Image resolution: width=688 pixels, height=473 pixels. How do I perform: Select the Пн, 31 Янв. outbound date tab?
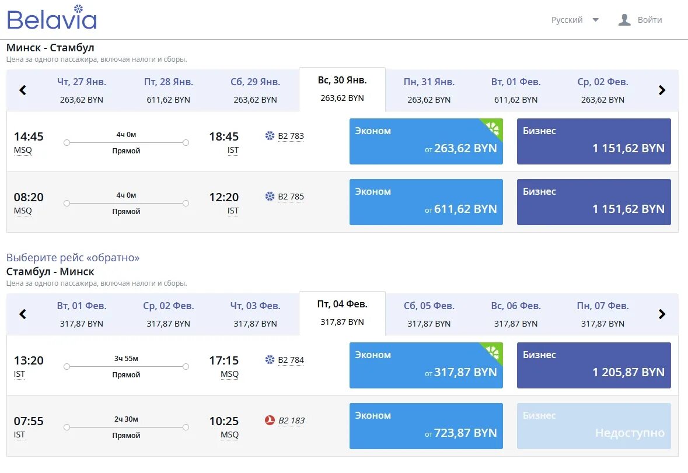[x=429, y=90]
